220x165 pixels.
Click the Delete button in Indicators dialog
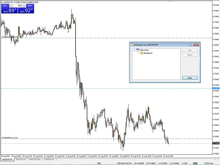click(190, 55)
